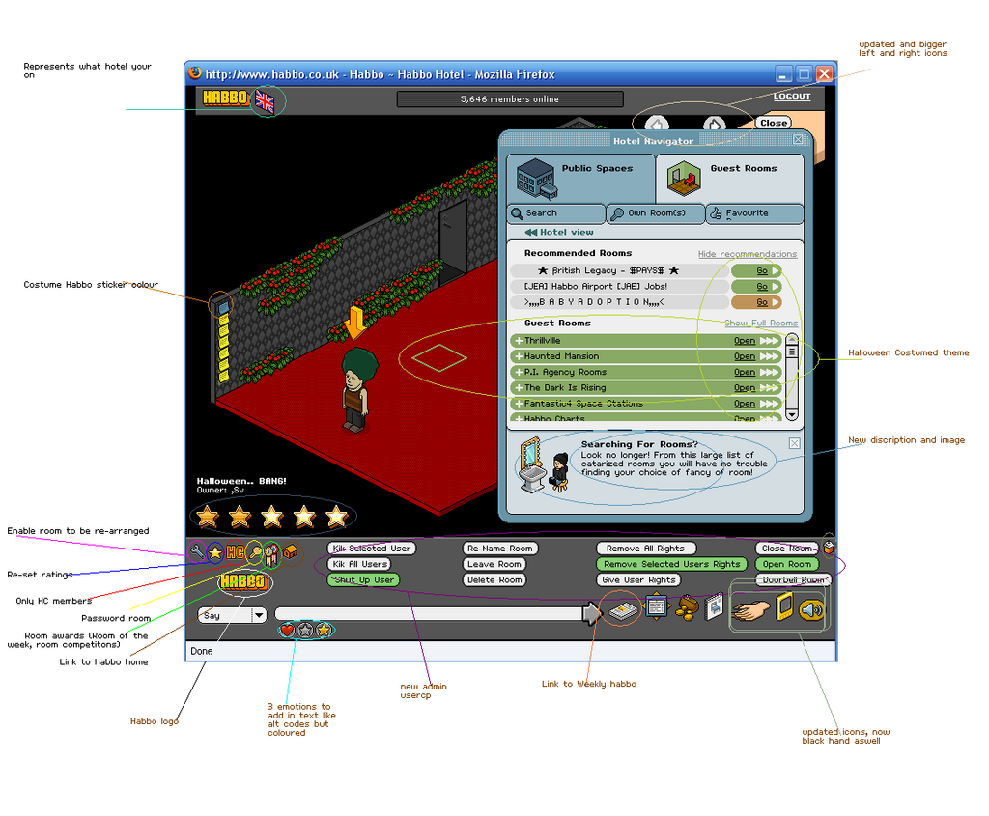
Task: Click the speaker sound icon
Action: pyautogui.click(x=811, y=609)
